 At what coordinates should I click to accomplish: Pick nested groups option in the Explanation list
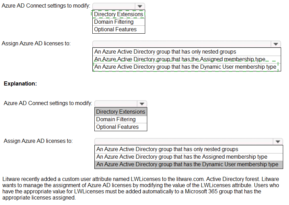pos(167,149)
